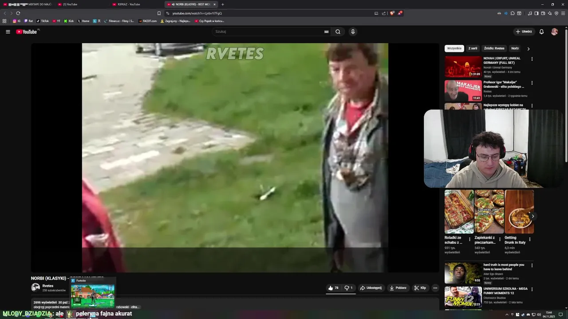Click the Udostępnij share button

pos(371,288)
